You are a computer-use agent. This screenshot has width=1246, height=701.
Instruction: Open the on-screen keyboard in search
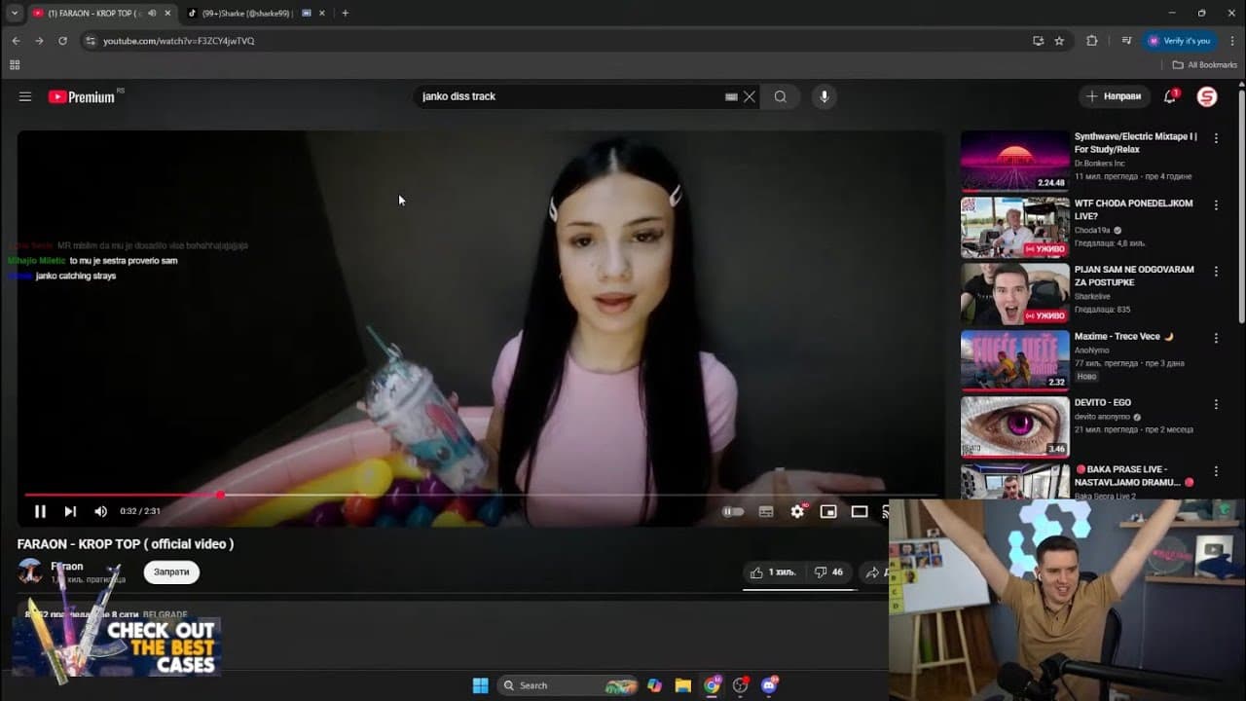731,97
